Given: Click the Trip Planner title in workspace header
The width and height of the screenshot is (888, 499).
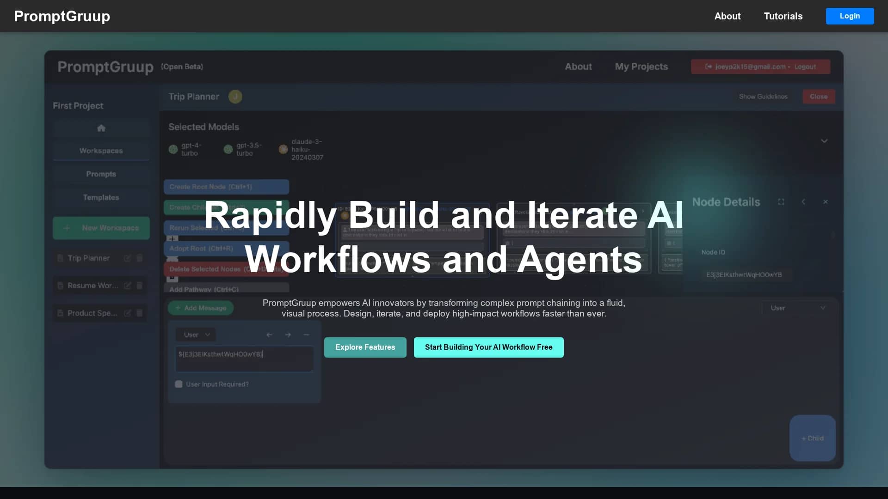Looking at the screenshot, I should point(194,97).
